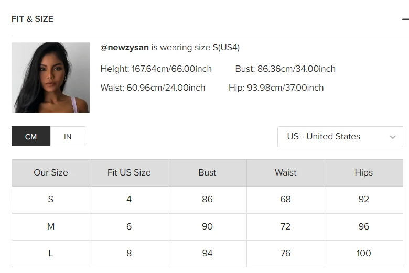Select the size L row label
The height and width of the screenshot is (273, 409).
pos(51,253)
